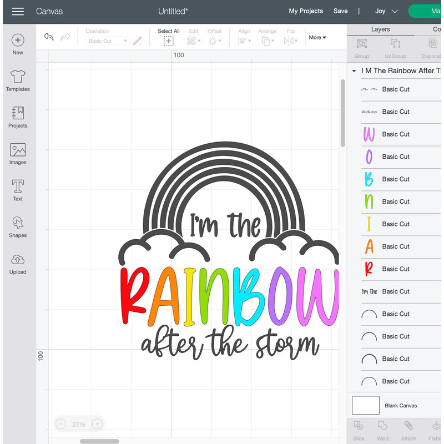Open the Basic Cut operation dropdown
Screen dimensions: 444x444
tap(107, 41)
